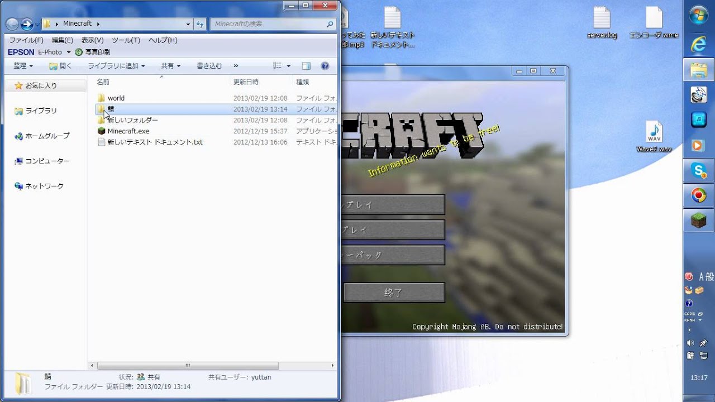Viewport: 715px width, 402px height.
Task: Open the 共有 dropdown
Action: 171,66
